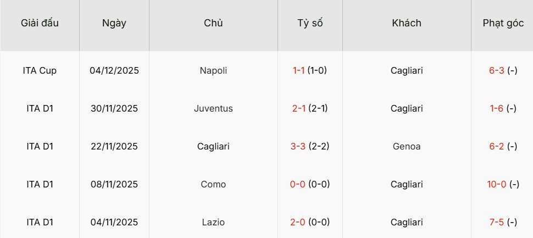Click the 04/12/2025 match date
This screenshot has width=533, height=238.
click(x=114, y=70)
